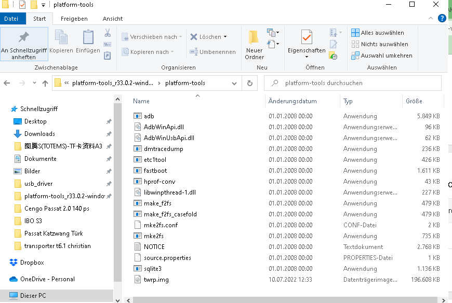Sort by the Größe column header
The height and width of the screenshot is (303, 452).
tap(414, 101)
